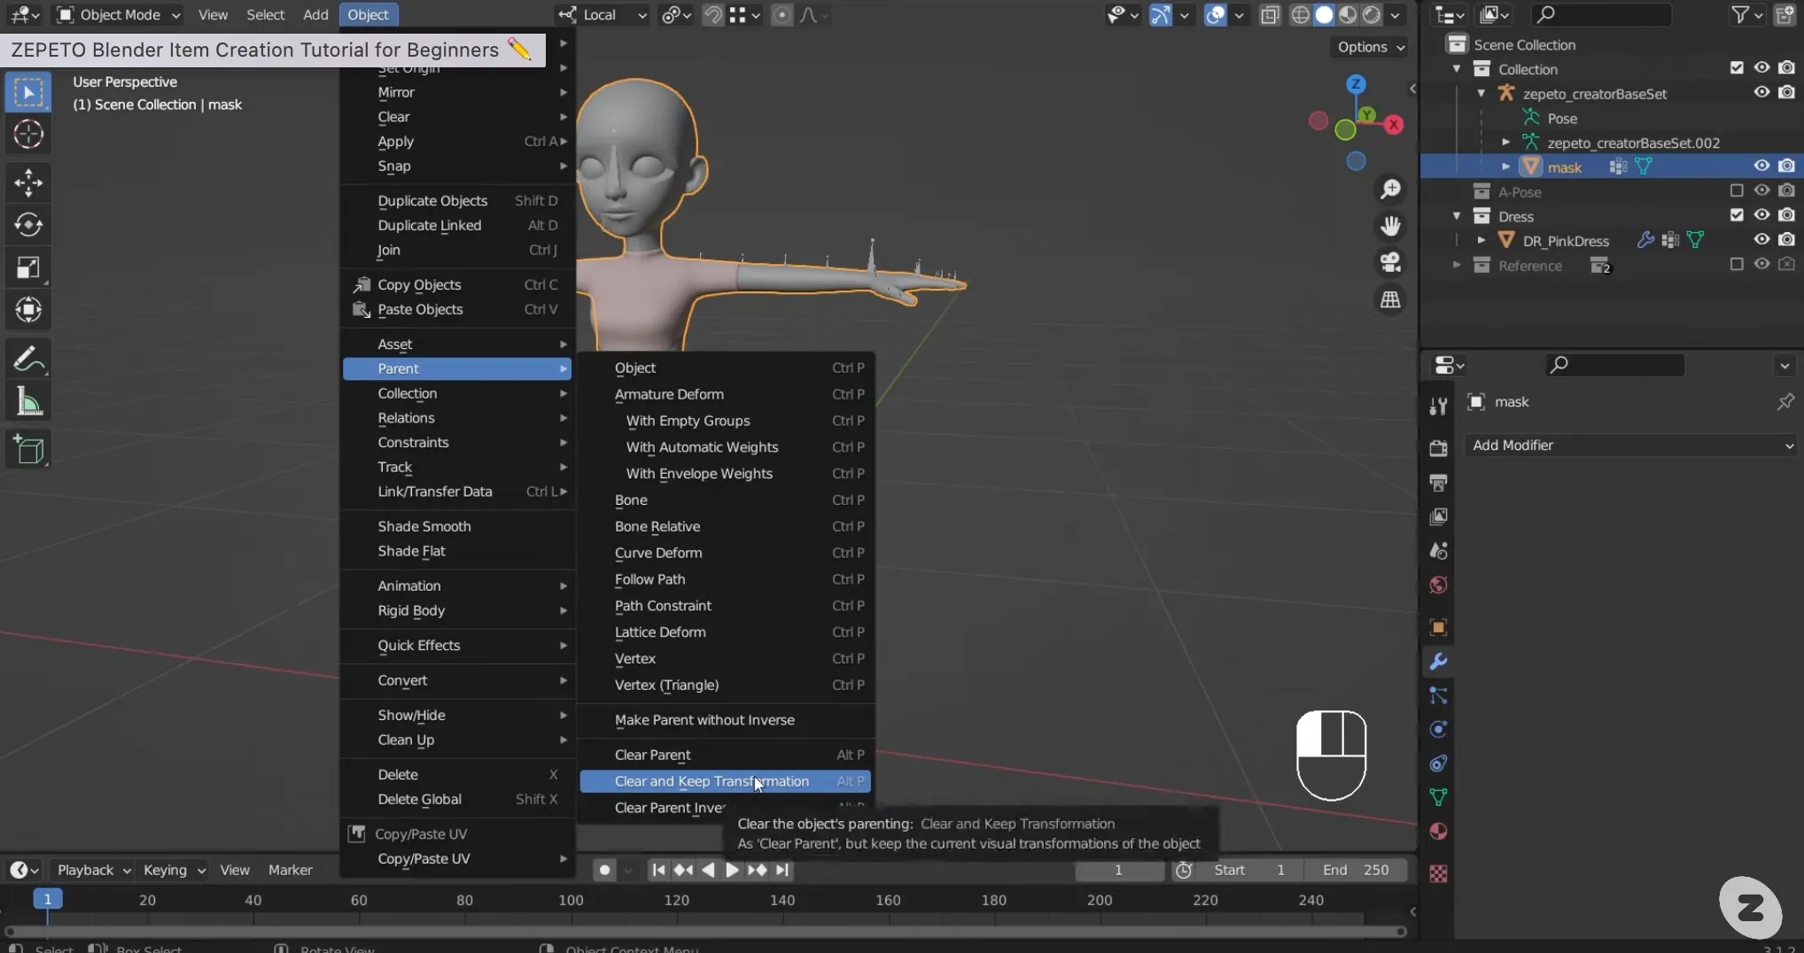Choose Clear Parent menu entry
The width and height of the screenshot is (1804, 953).
(x=725, y=755)
